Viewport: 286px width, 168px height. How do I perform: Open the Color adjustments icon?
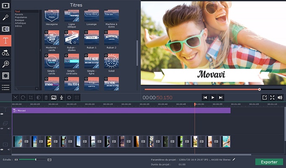click(38, 97)
